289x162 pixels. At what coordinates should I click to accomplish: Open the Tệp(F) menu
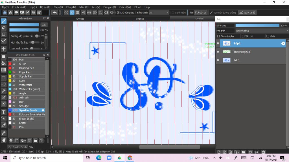click(x=5, y=7)
